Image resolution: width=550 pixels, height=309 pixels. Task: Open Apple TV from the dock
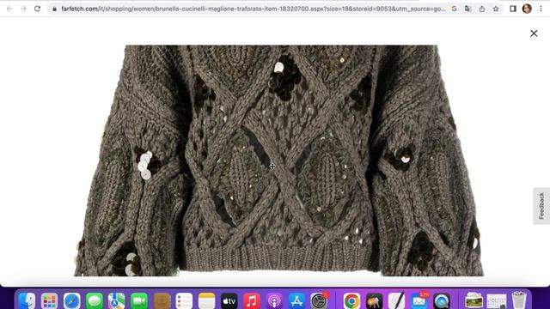229,300
